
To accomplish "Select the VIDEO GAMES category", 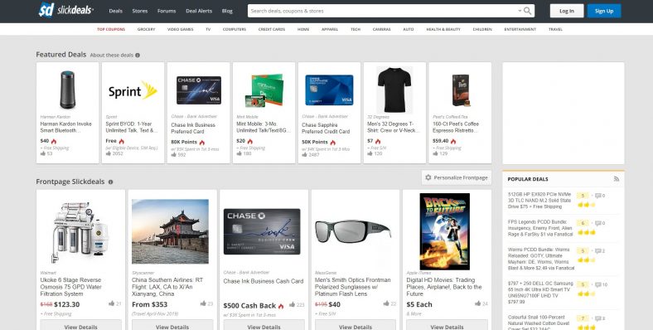I will (181, 29).
